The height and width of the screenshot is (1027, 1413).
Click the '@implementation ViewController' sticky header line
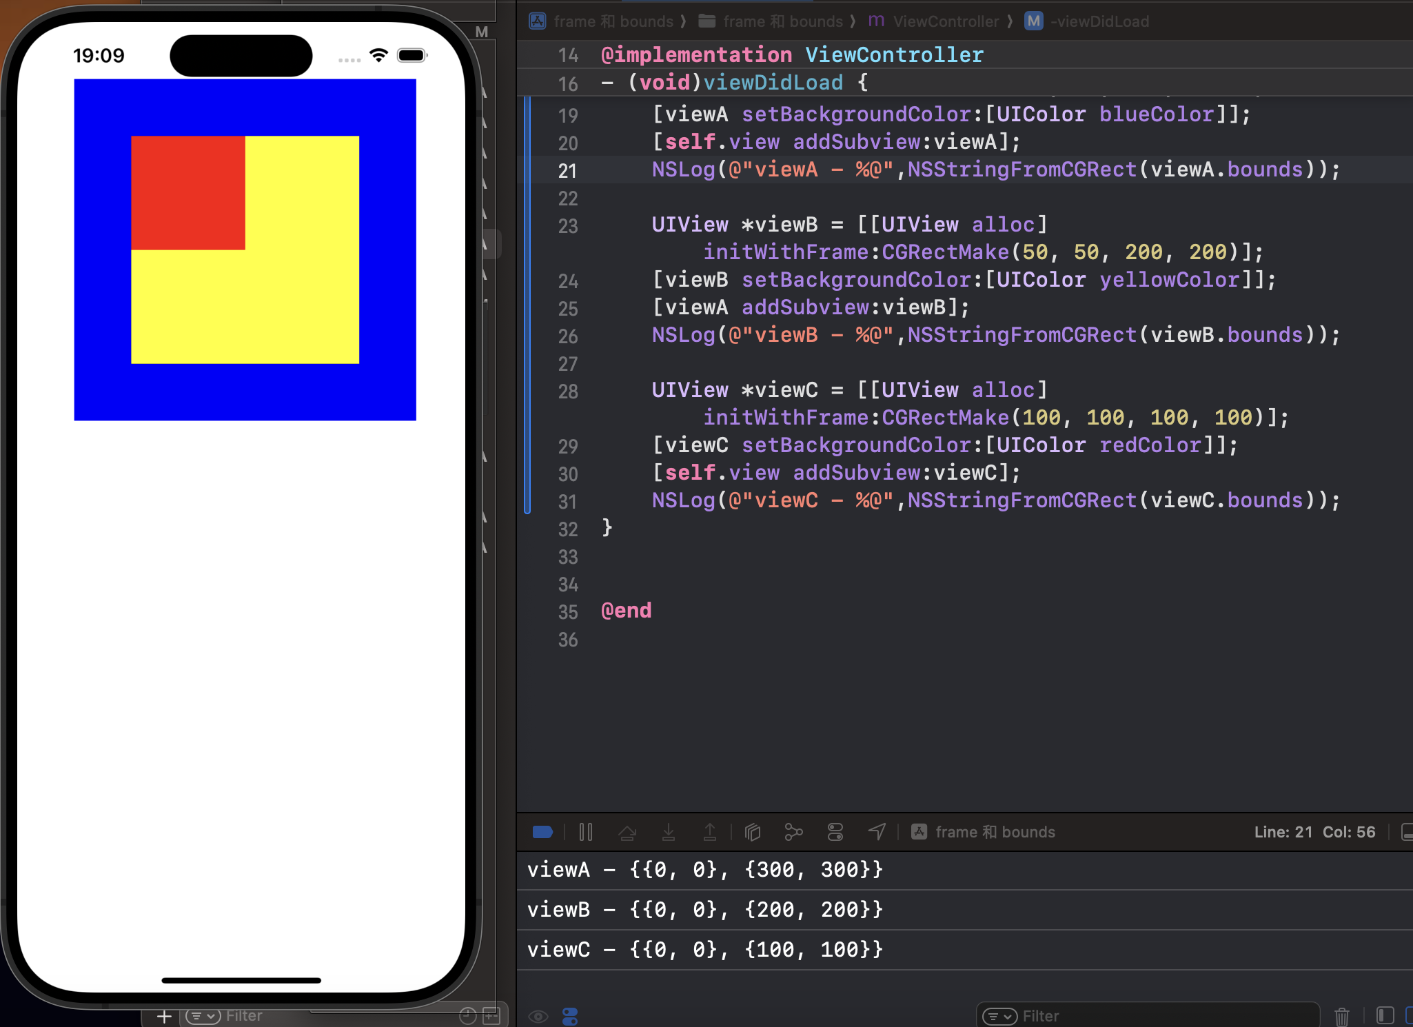pos(792,54)
